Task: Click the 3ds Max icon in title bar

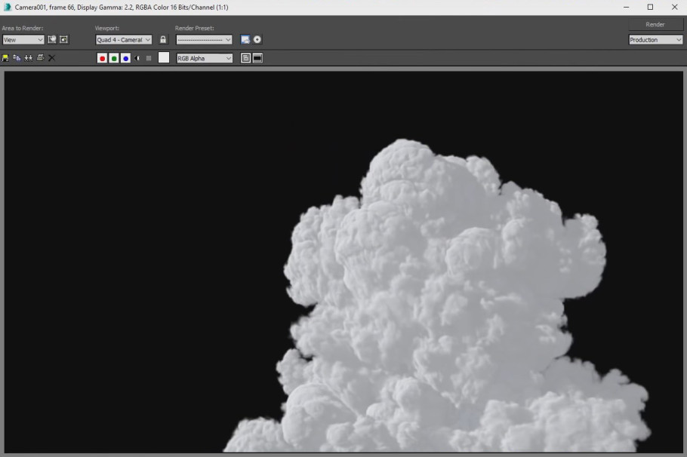Action: point(8,7)
